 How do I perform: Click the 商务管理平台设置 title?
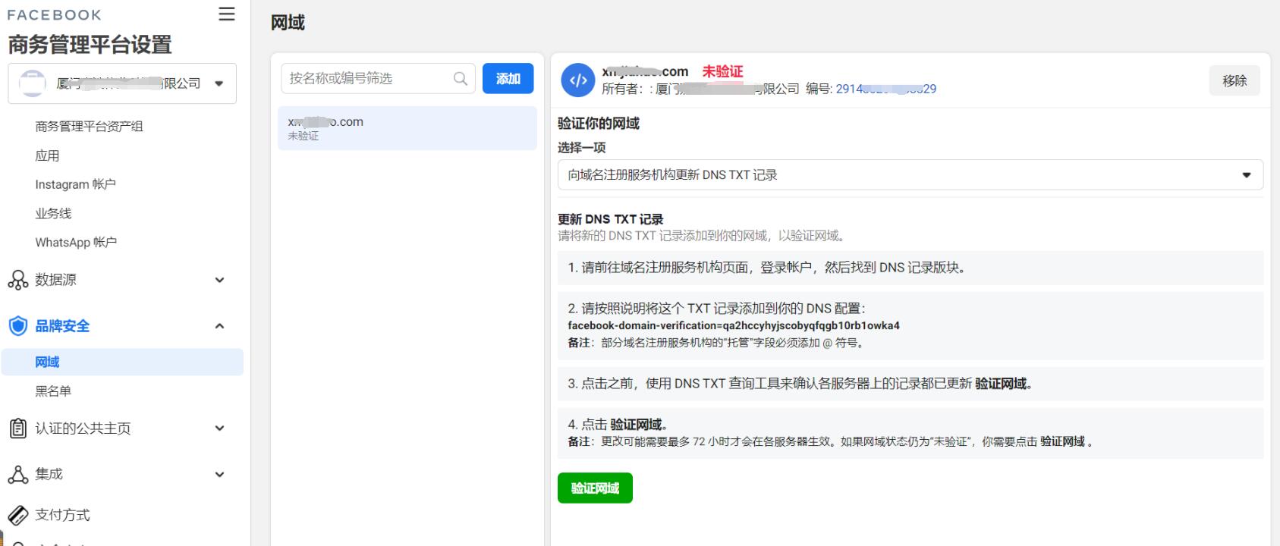click(90, 45)
